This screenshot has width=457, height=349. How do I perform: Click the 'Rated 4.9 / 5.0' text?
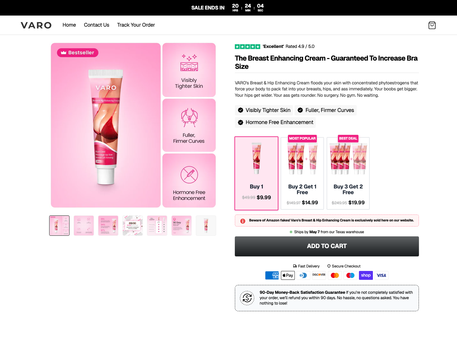pyautogui.click(x=300, y=47)
